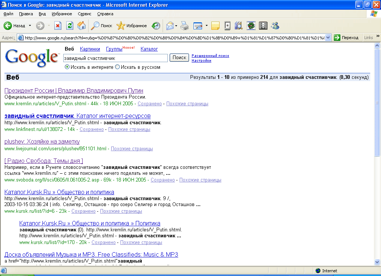Click the Google search text field

pos(115,58)
